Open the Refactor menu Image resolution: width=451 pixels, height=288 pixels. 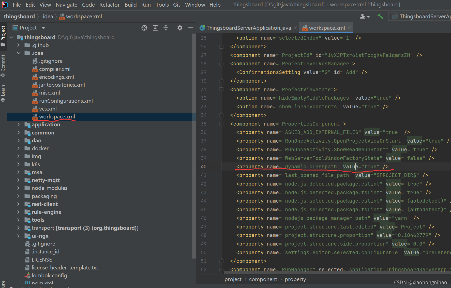click(x=109, y=5)
